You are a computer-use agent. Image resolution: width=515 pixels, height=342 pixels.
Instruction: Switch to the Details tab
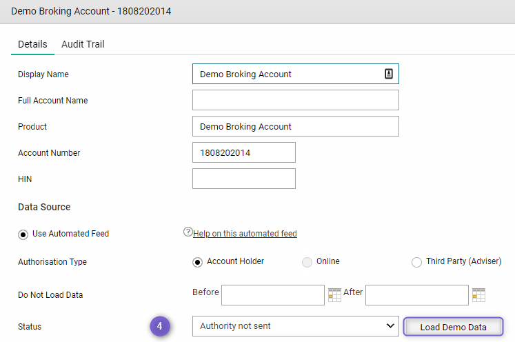(x=32, y=44)
